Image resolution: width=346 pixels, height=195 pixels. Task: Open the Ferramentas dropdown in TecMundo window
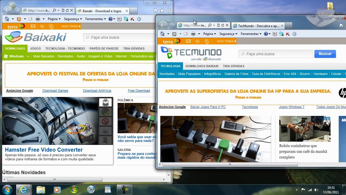pyautogui.click(x=251, y=34)
